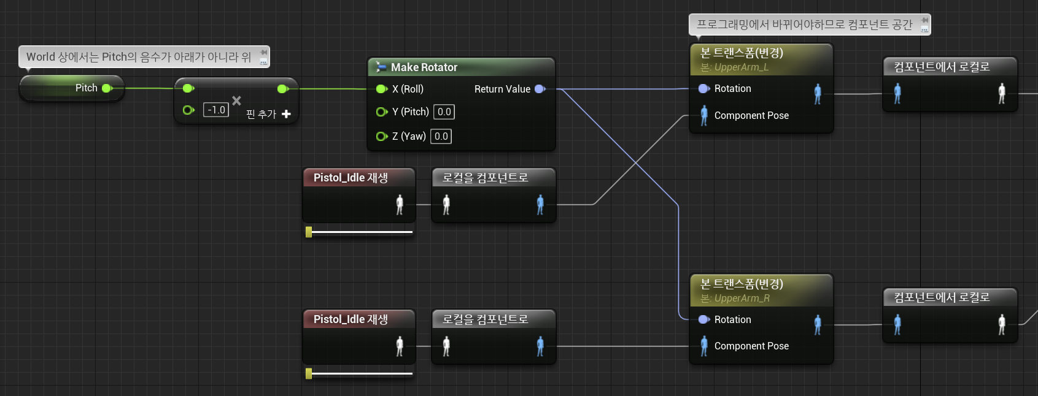
Task: Click upper 로컬을 컴포넌트로 output pose pin
Action: tap(540, 204)
